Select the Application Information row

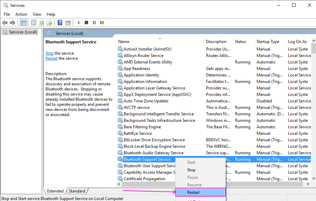click(x=214, y=81)
